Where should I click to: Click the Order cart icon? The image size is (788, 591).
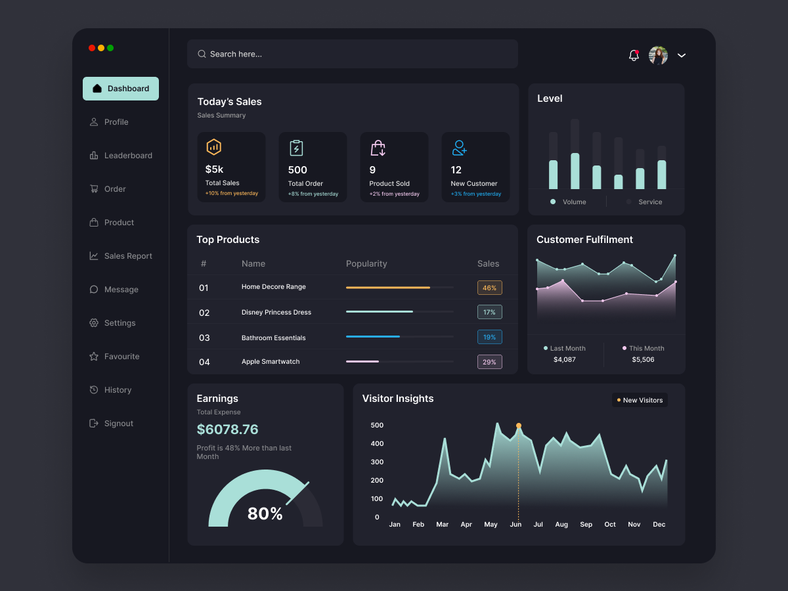(93, 188)
